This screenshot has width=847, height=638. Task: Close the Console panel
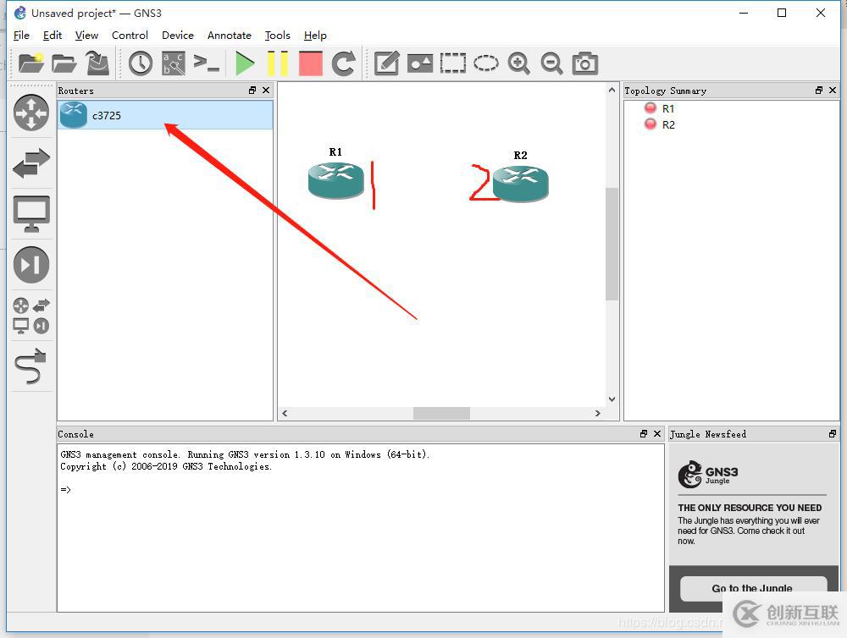click(x=657, y=433)
